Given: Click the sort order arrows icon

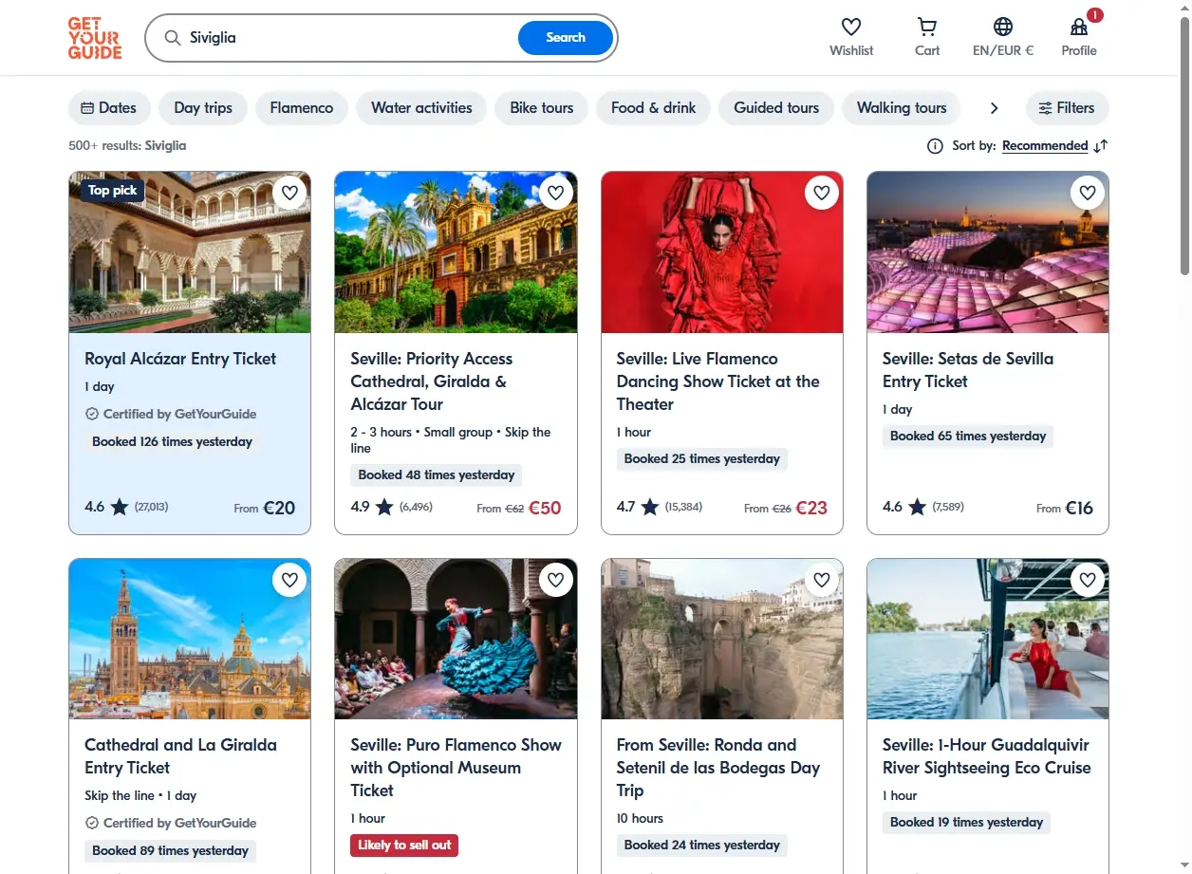Looking at the screenshot, I should [1101, 146].
